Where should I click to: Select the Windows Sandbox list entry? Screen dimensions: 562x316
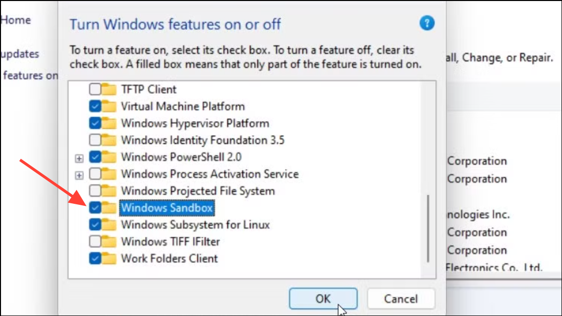tap(167, 208)
